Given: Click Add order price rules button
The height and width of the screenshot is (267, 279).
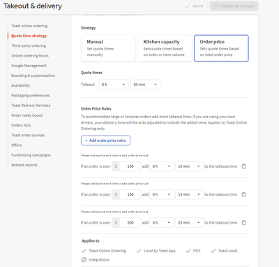Looking at the screenshot, I should point(105,140).
